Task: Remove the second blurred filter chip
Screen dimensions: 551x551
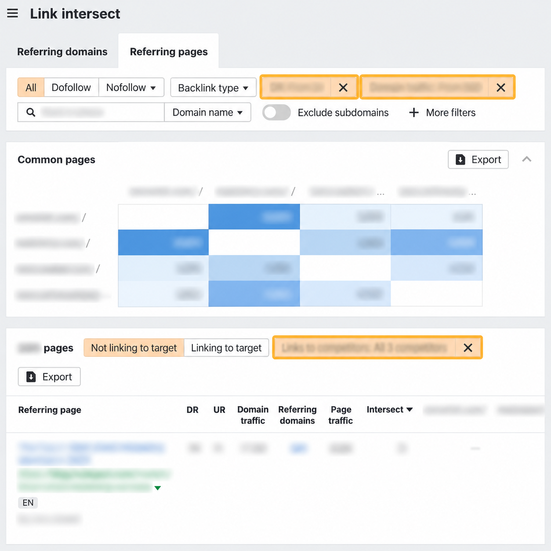Action: (500, 87)
